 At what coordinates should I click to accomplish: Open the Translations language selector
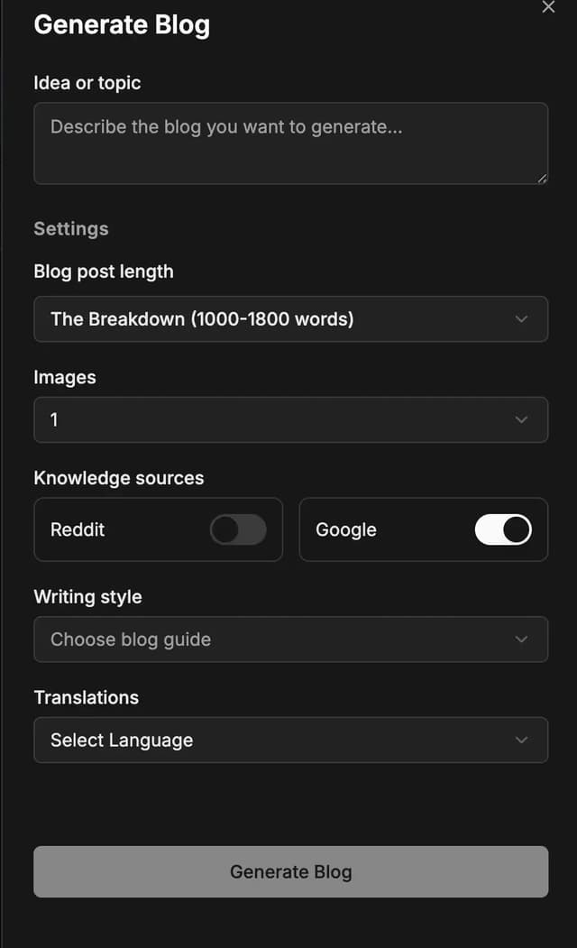(290, 740)
